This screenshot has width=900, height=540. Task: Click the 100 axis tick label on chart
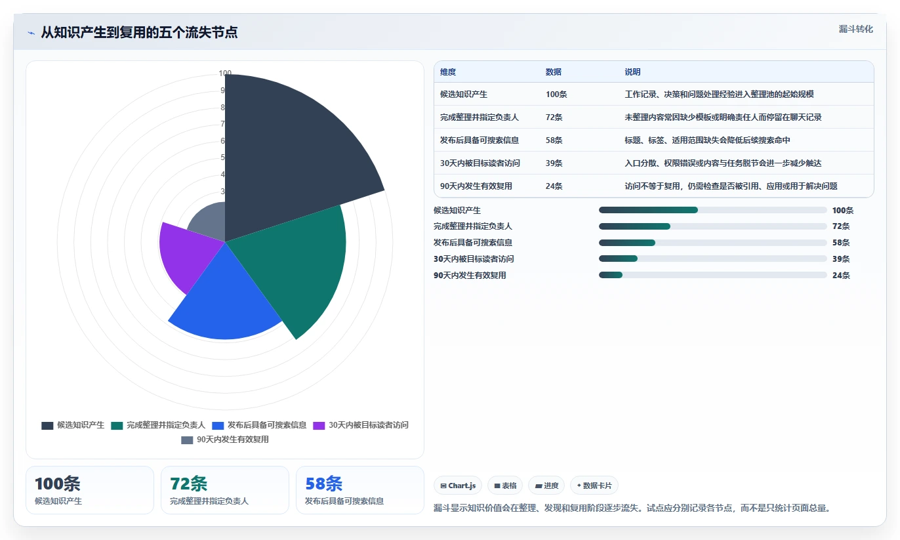pyautogui.click(x=225, y=73)
